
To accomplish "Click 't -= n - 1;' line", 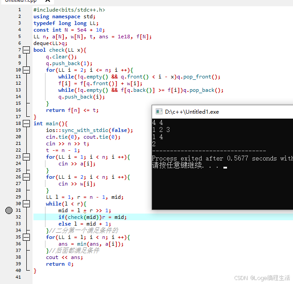I will tap(63, 150).
